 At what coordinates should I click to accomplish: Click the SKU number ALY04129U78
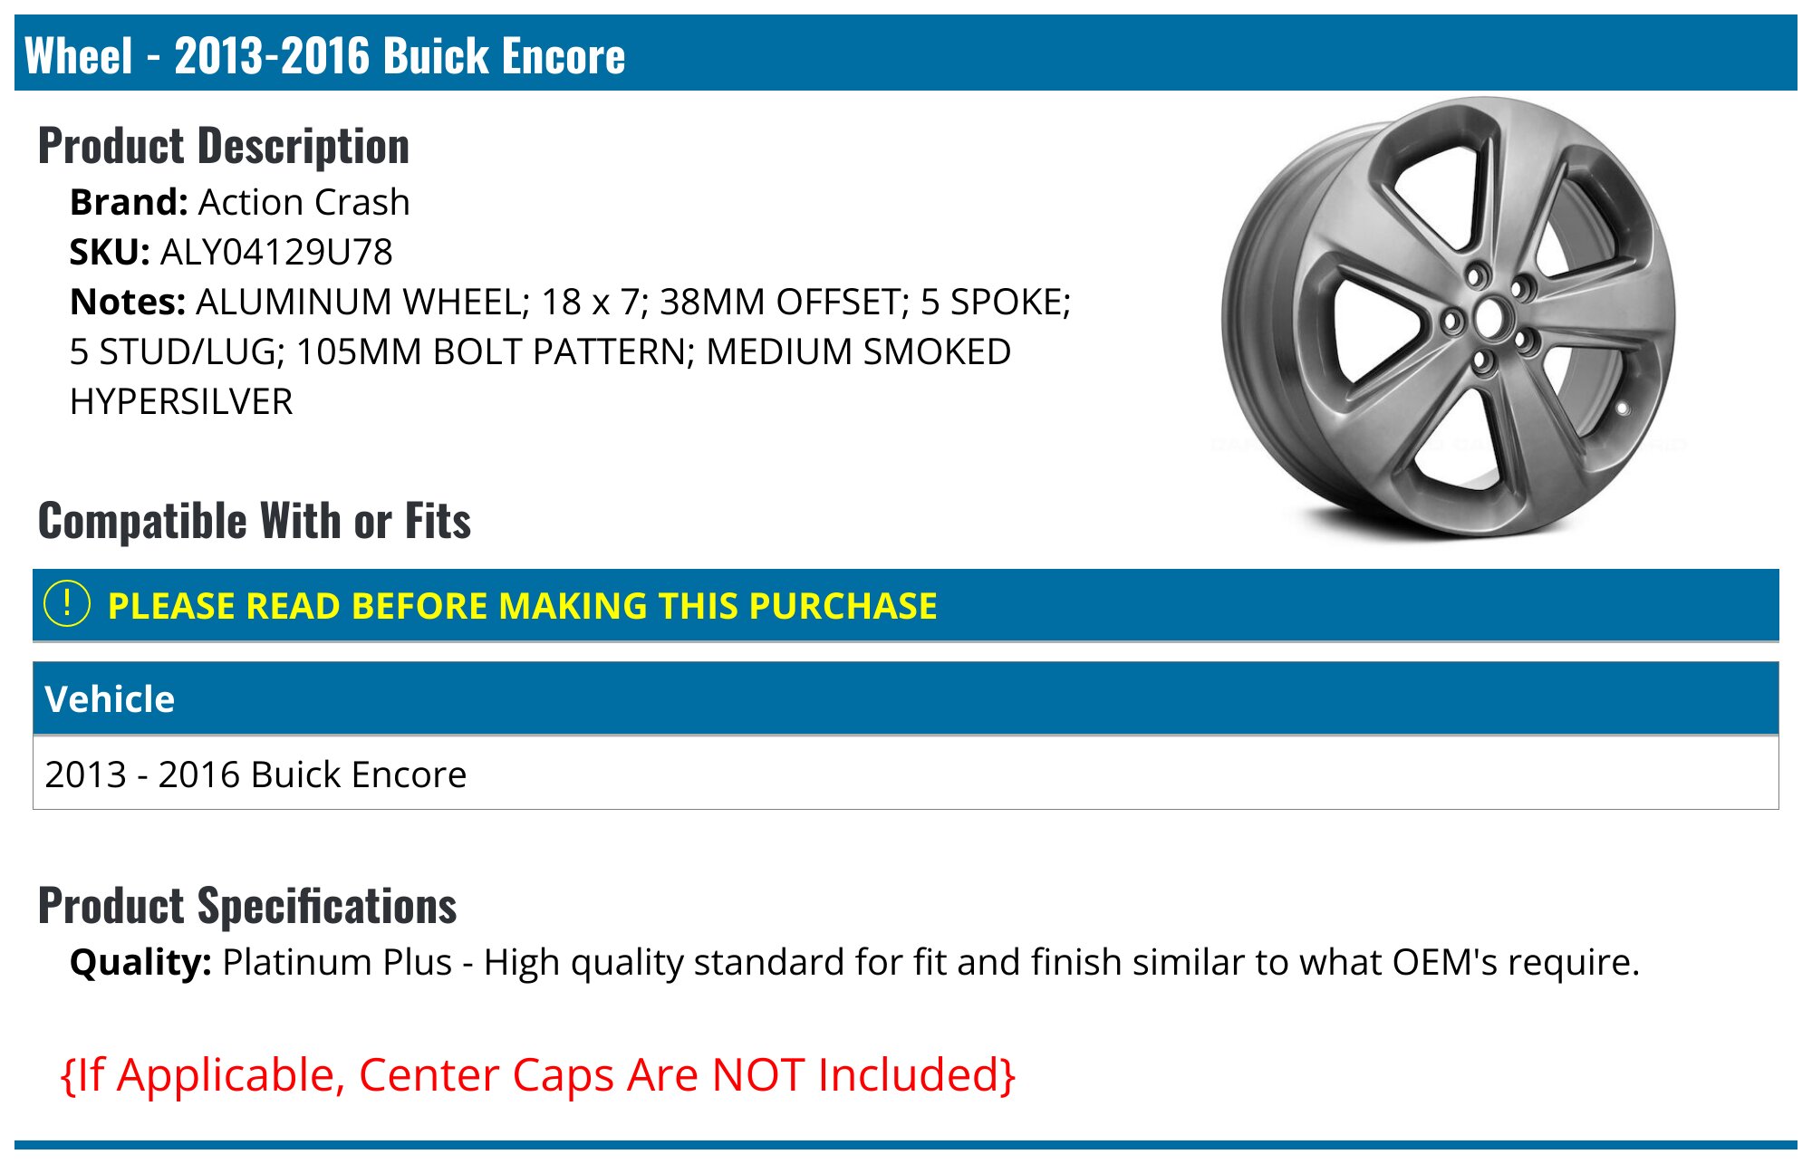coord(276,252)
